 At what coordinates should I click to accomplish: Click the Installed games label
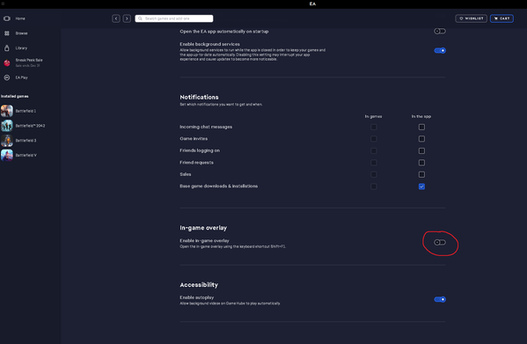(14, 97)
